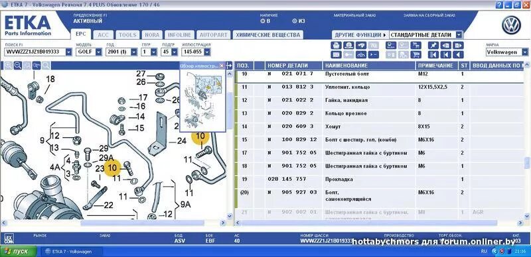
Task: Click the jump-to-first icon below the pushpin
Action: click(x=433, y=54)
